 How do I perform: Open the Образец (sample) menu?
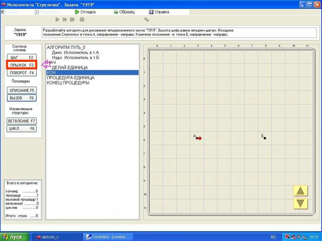[x=124, y=12]
